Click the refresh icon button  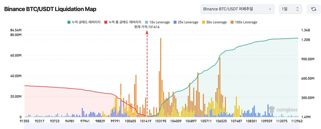(313, 9)
